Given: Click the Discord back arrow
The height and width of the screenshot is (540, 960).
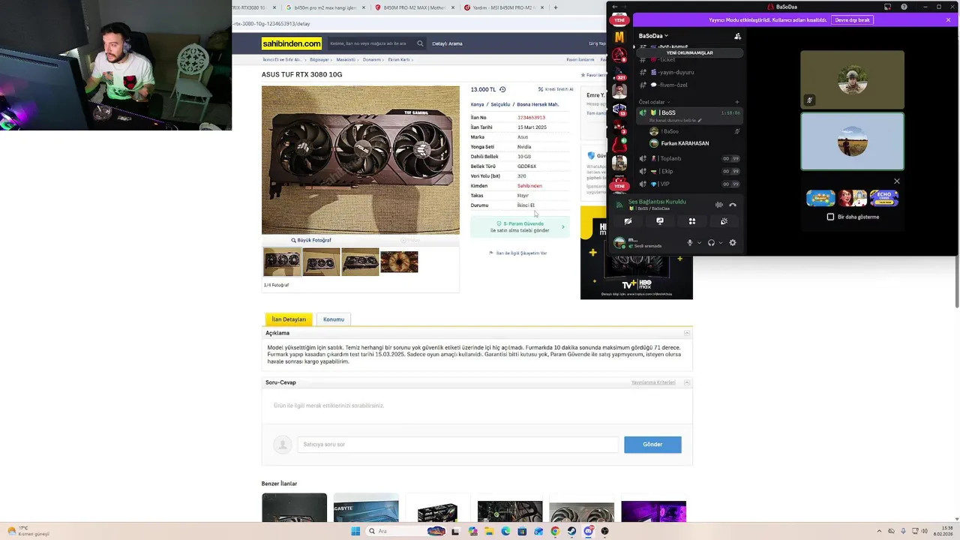Looking at the screenshot, I should coord(615,7).
